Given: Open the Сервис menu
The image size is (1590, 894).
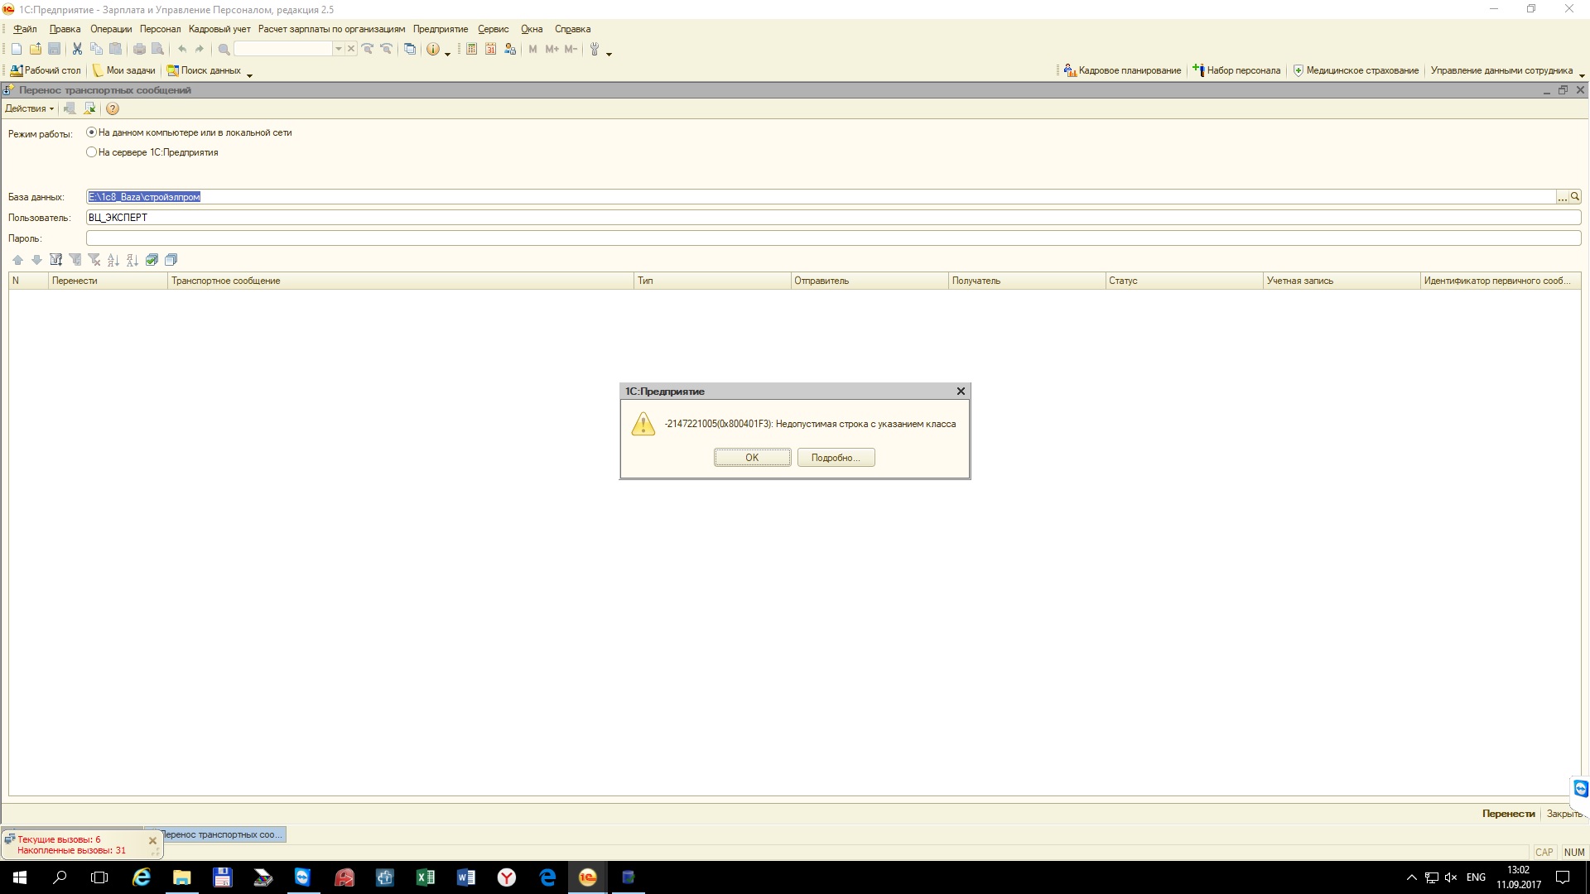Looking at the screenshot, I should (493, 29).
